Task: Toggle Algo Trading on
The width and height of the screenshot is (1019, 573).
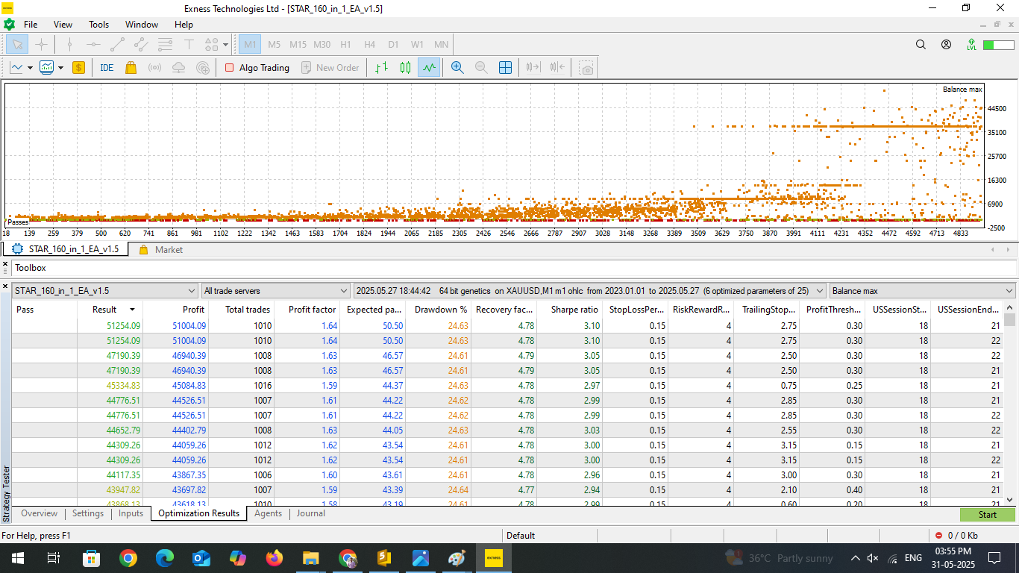Action: coord(257,68)
